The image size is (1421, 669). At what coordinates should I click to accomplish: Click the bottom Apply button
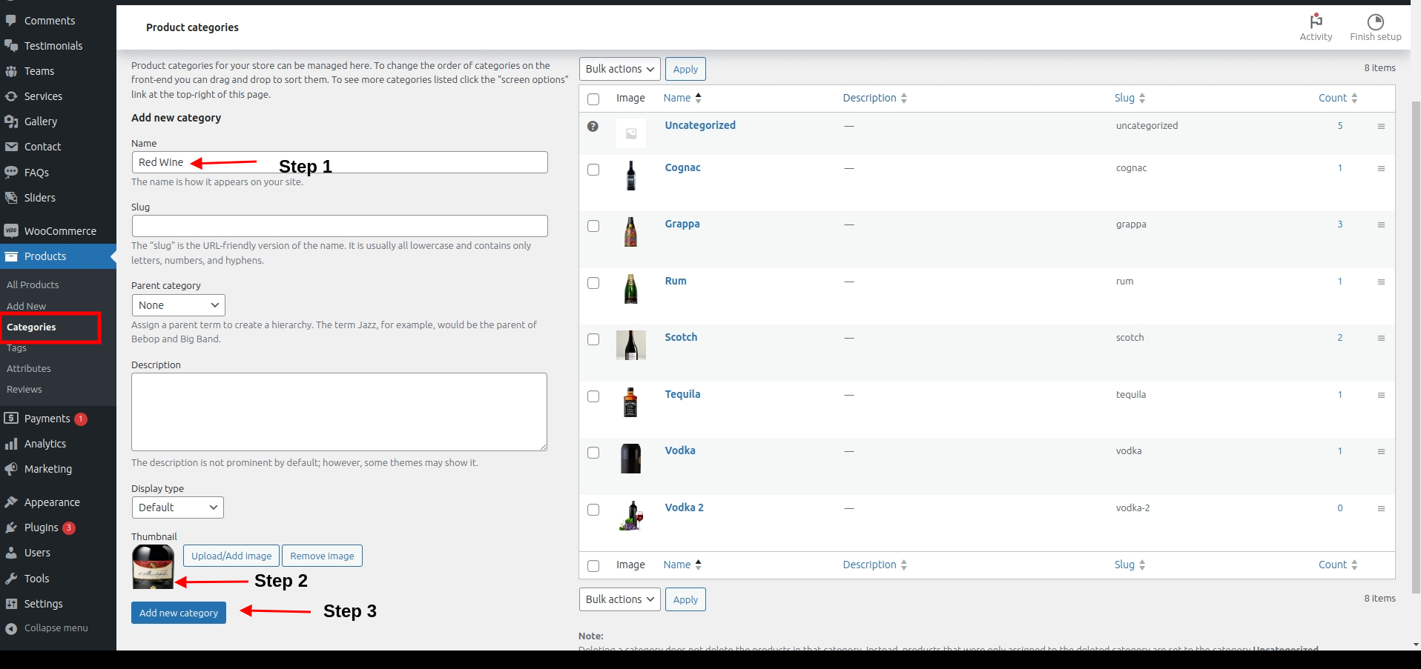tap(685, 599)
